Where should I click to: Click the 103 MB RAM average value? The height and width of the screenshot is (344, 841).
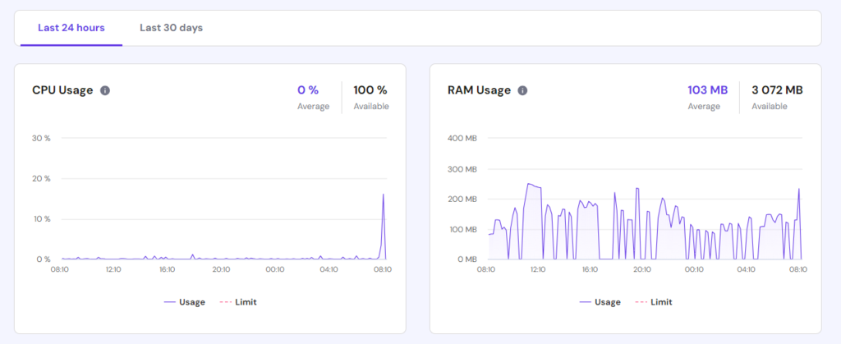point(707,90)
